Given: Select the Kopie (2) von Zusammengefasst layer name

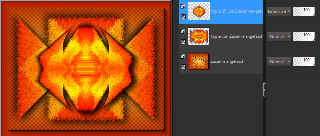Looking at the screenshot, I should click(x=236, y=11).
